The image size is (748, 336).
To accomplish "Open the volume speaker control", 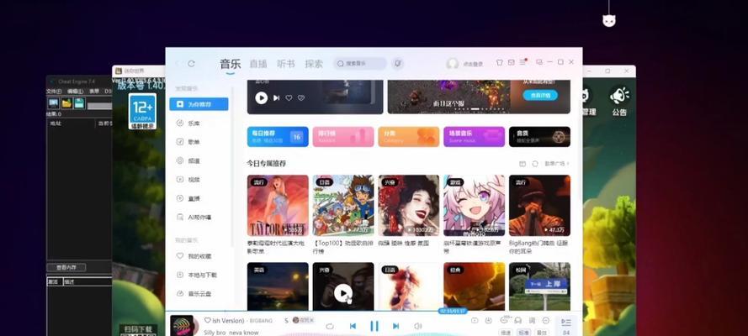I will coord(418,326).
